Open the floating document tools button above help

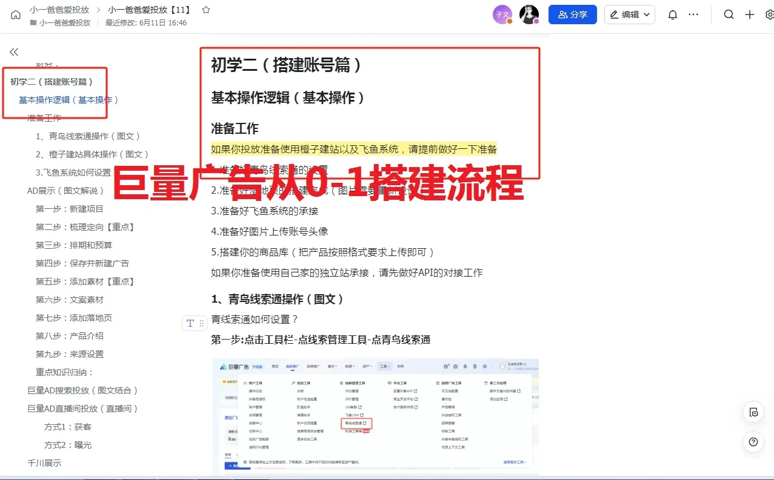pos(753,412)
